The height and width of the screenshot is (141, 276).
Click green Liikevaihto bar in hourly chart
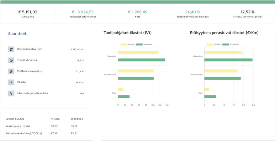(x=142, y=60)
